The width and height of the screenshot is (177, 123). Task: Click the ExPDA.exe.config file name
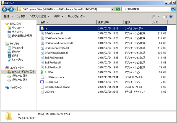point(55,77)
